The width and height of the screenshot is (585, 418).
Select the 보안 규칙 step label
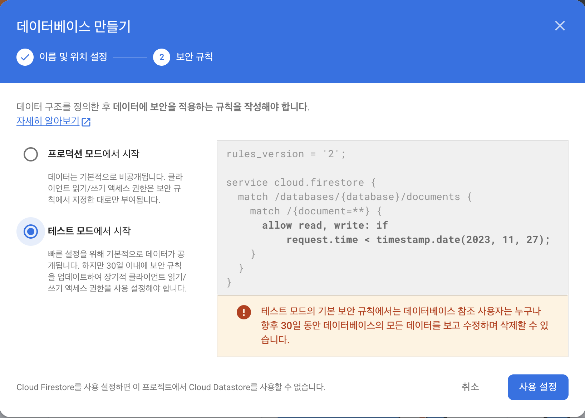(195, 57)
